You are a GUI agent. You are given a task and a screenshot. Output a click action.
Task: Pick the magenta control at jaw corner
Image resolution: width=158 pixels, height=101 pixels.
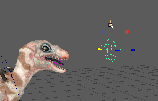tap(46, 57)
